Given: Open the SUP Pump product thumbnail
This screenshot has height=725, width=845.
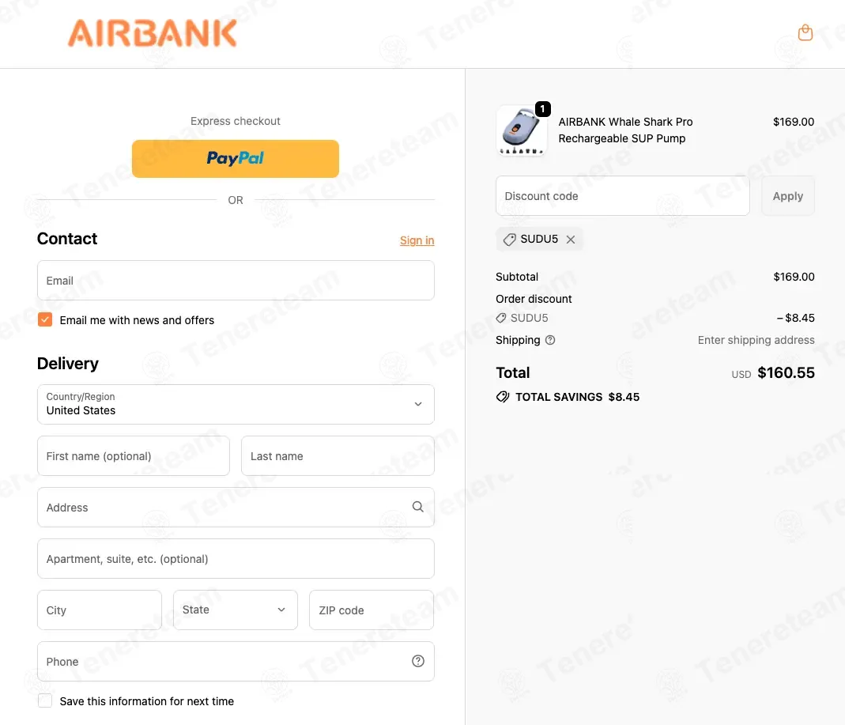Looking at the screenshot, I should tap(521, 130).
